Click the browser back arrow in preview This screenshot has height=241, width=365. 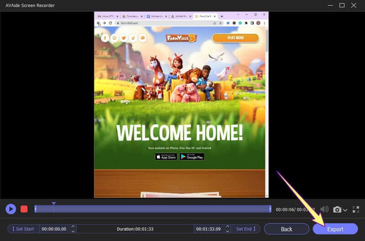pos(99,23)
